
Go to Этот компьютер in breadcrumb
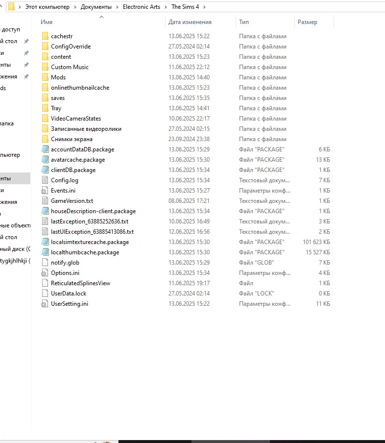[x=48, y=7]
